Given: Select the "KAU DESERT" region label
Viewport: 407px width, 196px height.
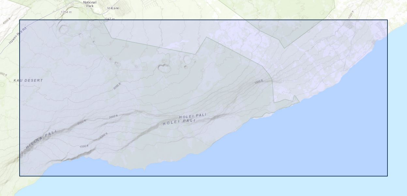Looking at the screenshot, I should [x=28, y=80].
